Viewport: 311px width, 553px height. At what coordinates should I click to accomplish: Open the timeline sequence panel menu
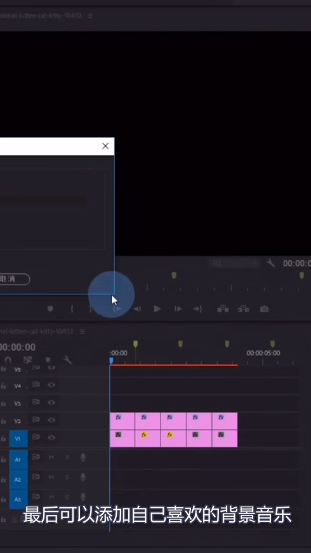82,332
